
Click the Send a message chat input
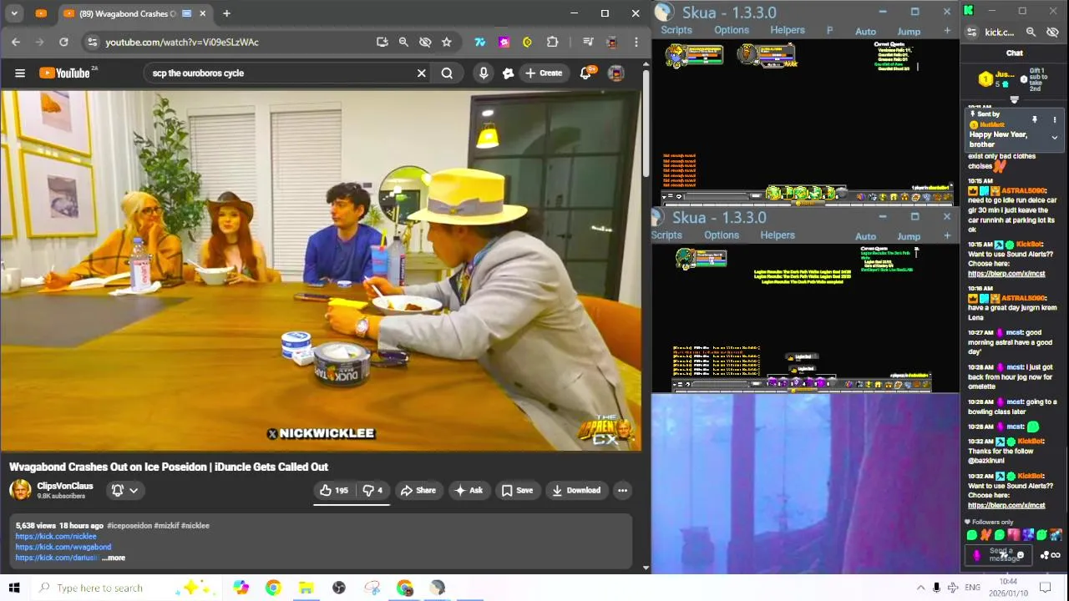1001,554
